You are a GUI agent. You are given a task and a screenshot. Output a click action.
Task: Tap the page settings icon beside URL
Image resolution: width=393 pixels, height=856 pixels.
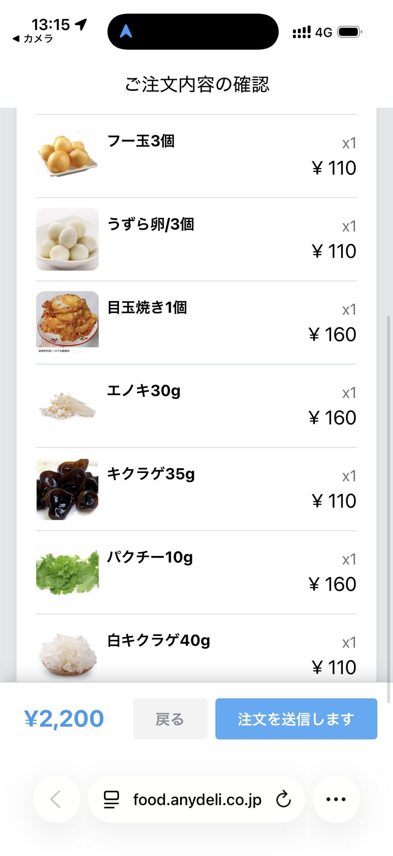(111, 799)
